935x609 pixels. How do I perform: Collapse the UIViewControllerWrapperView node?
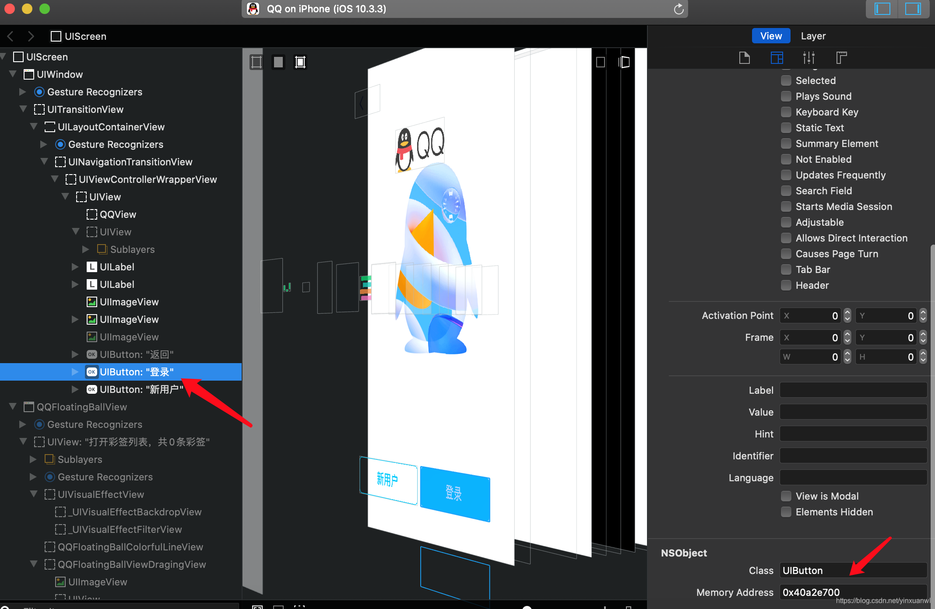55,179
